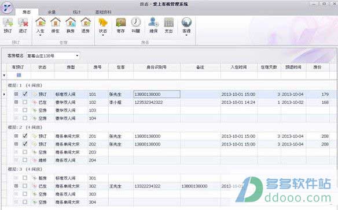This screenshot has height=210, width=338.
Task: Open the round application logo menu
Action: tap(7, 7)
